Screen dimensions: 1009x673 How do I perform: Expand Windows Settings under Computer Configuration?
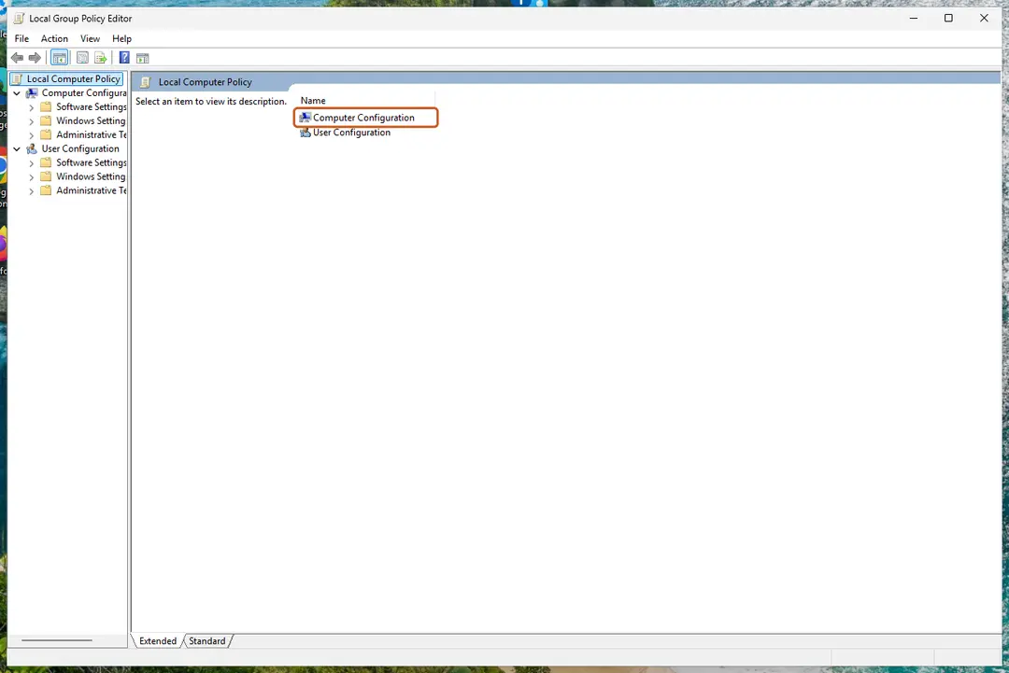(32, 121)
